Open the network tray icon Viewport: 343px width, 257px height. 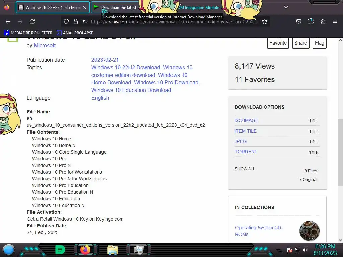click(x=297, y=250)
